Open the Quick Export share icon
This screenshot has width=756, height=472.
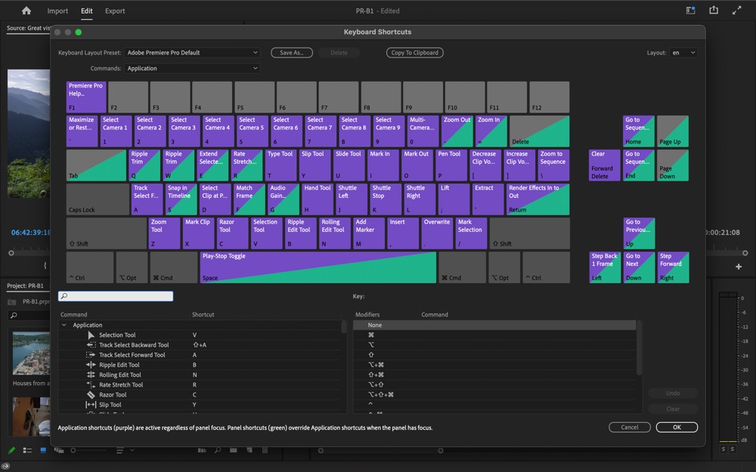tap(714, 10)
